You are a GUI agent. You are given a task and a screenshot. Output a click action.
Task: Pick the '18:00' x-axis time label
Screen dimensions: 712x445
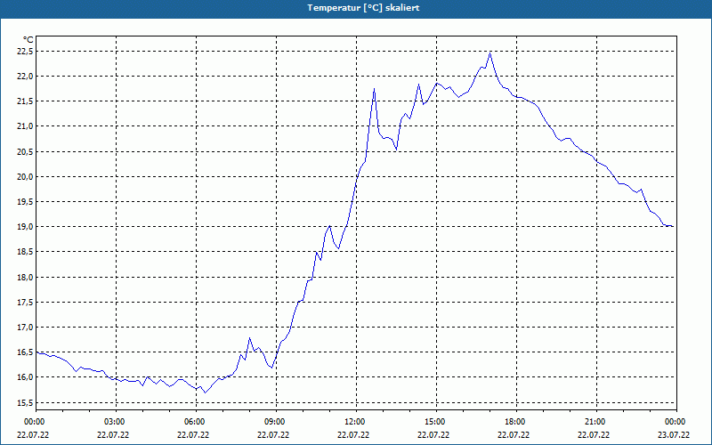[x=514, y=422]
